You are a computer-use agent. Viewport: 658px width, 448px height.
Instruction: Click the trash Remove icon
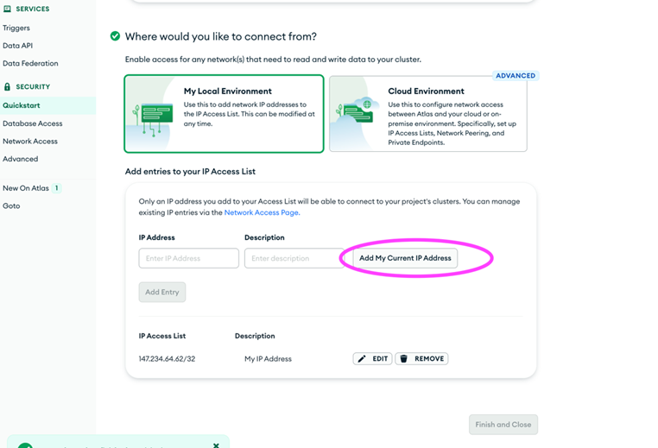point(404,358)
